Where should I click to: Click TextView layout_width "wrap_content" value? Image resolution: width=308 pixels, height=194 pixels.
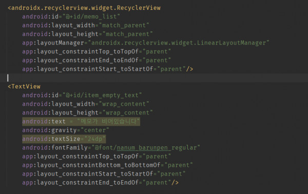click(124, 104)
